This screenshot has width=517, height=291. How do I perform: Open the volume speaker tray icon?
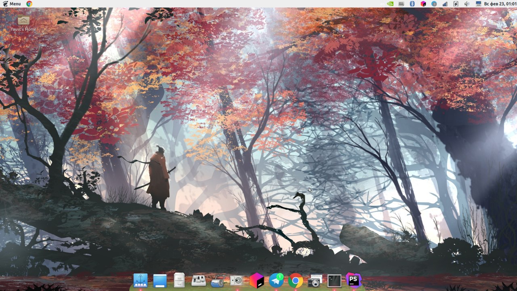[x=467, y=4]
